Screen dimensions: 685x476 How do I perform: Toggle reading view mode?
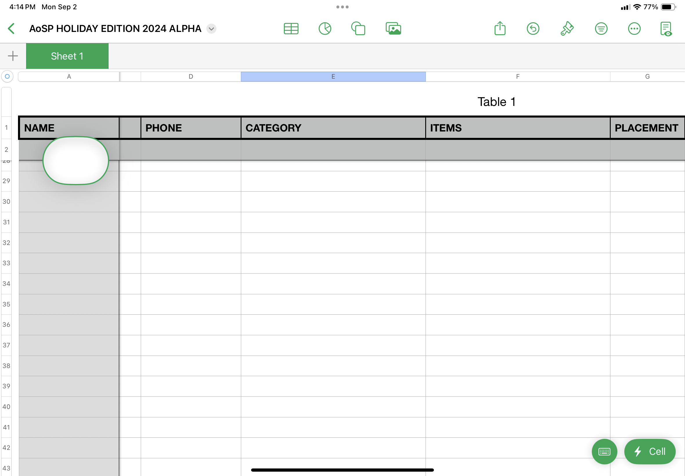point(666,29)
